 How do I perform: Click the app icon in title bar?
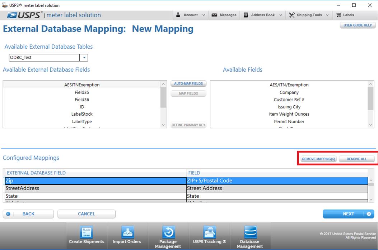5,5
